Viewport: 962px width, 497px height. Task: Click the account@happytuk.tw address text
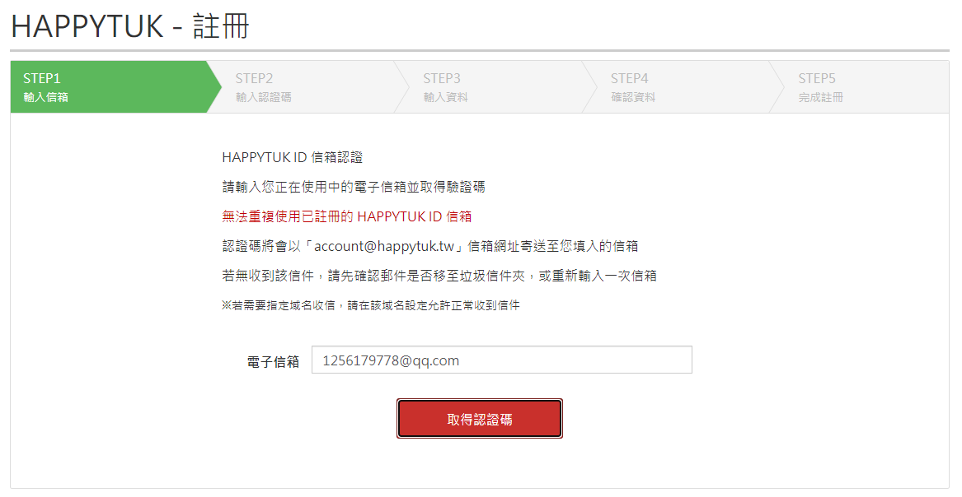(x=384, y=246)
